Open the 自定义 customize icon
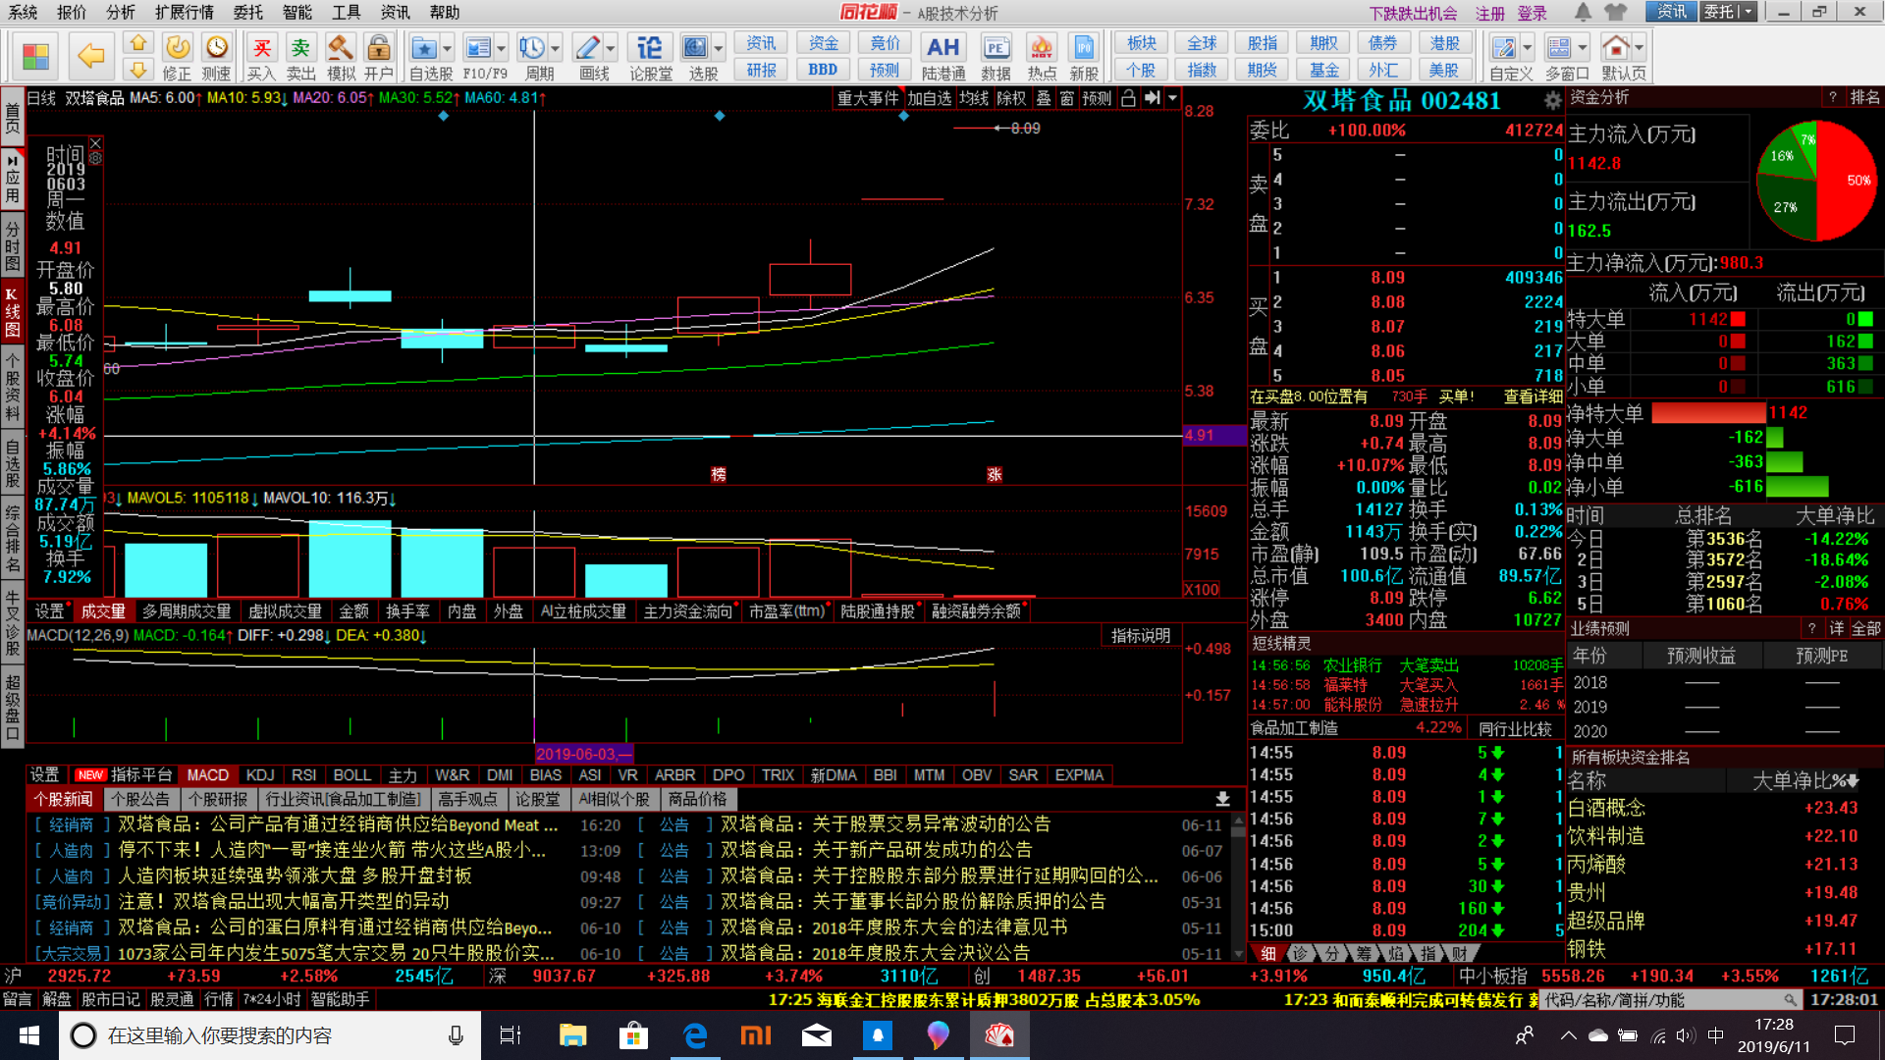 tap(1503, 56)
